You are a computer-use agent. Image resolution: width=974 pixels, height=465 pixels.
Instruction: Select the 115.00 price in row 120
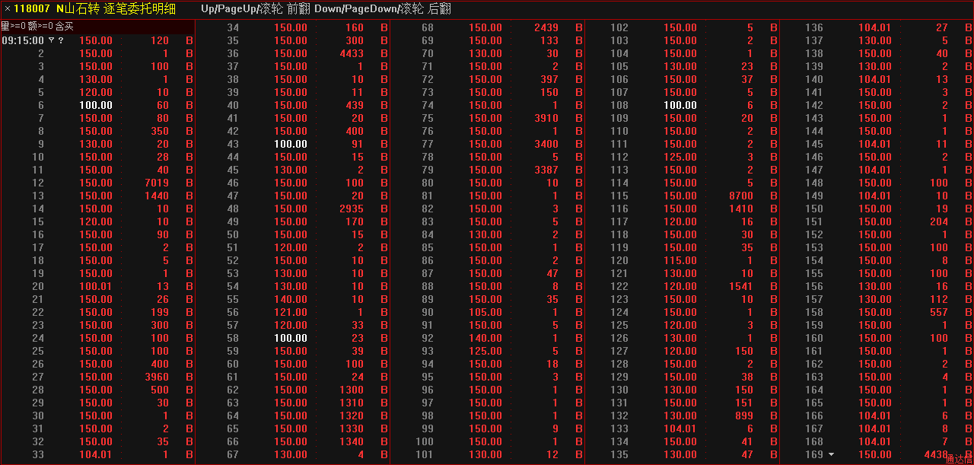click(680, 260)
